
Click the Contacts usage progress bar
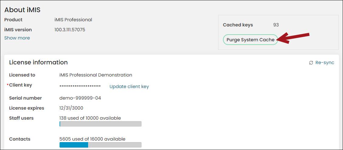click(x=100, y=145)
